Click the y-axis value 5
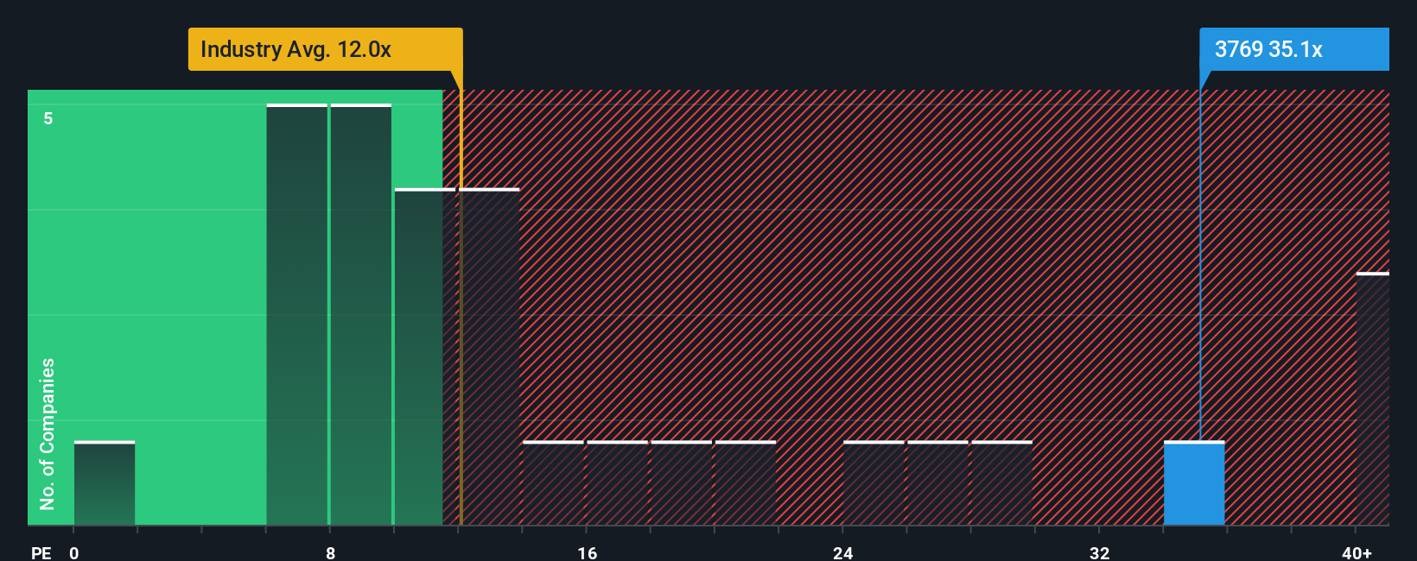Image resolution: width=1417 pixels, height=561 pixels. (48, 118)
